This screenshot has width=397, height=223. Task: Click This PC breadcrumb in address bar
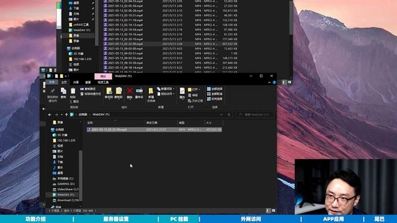[x=83, y=115]
